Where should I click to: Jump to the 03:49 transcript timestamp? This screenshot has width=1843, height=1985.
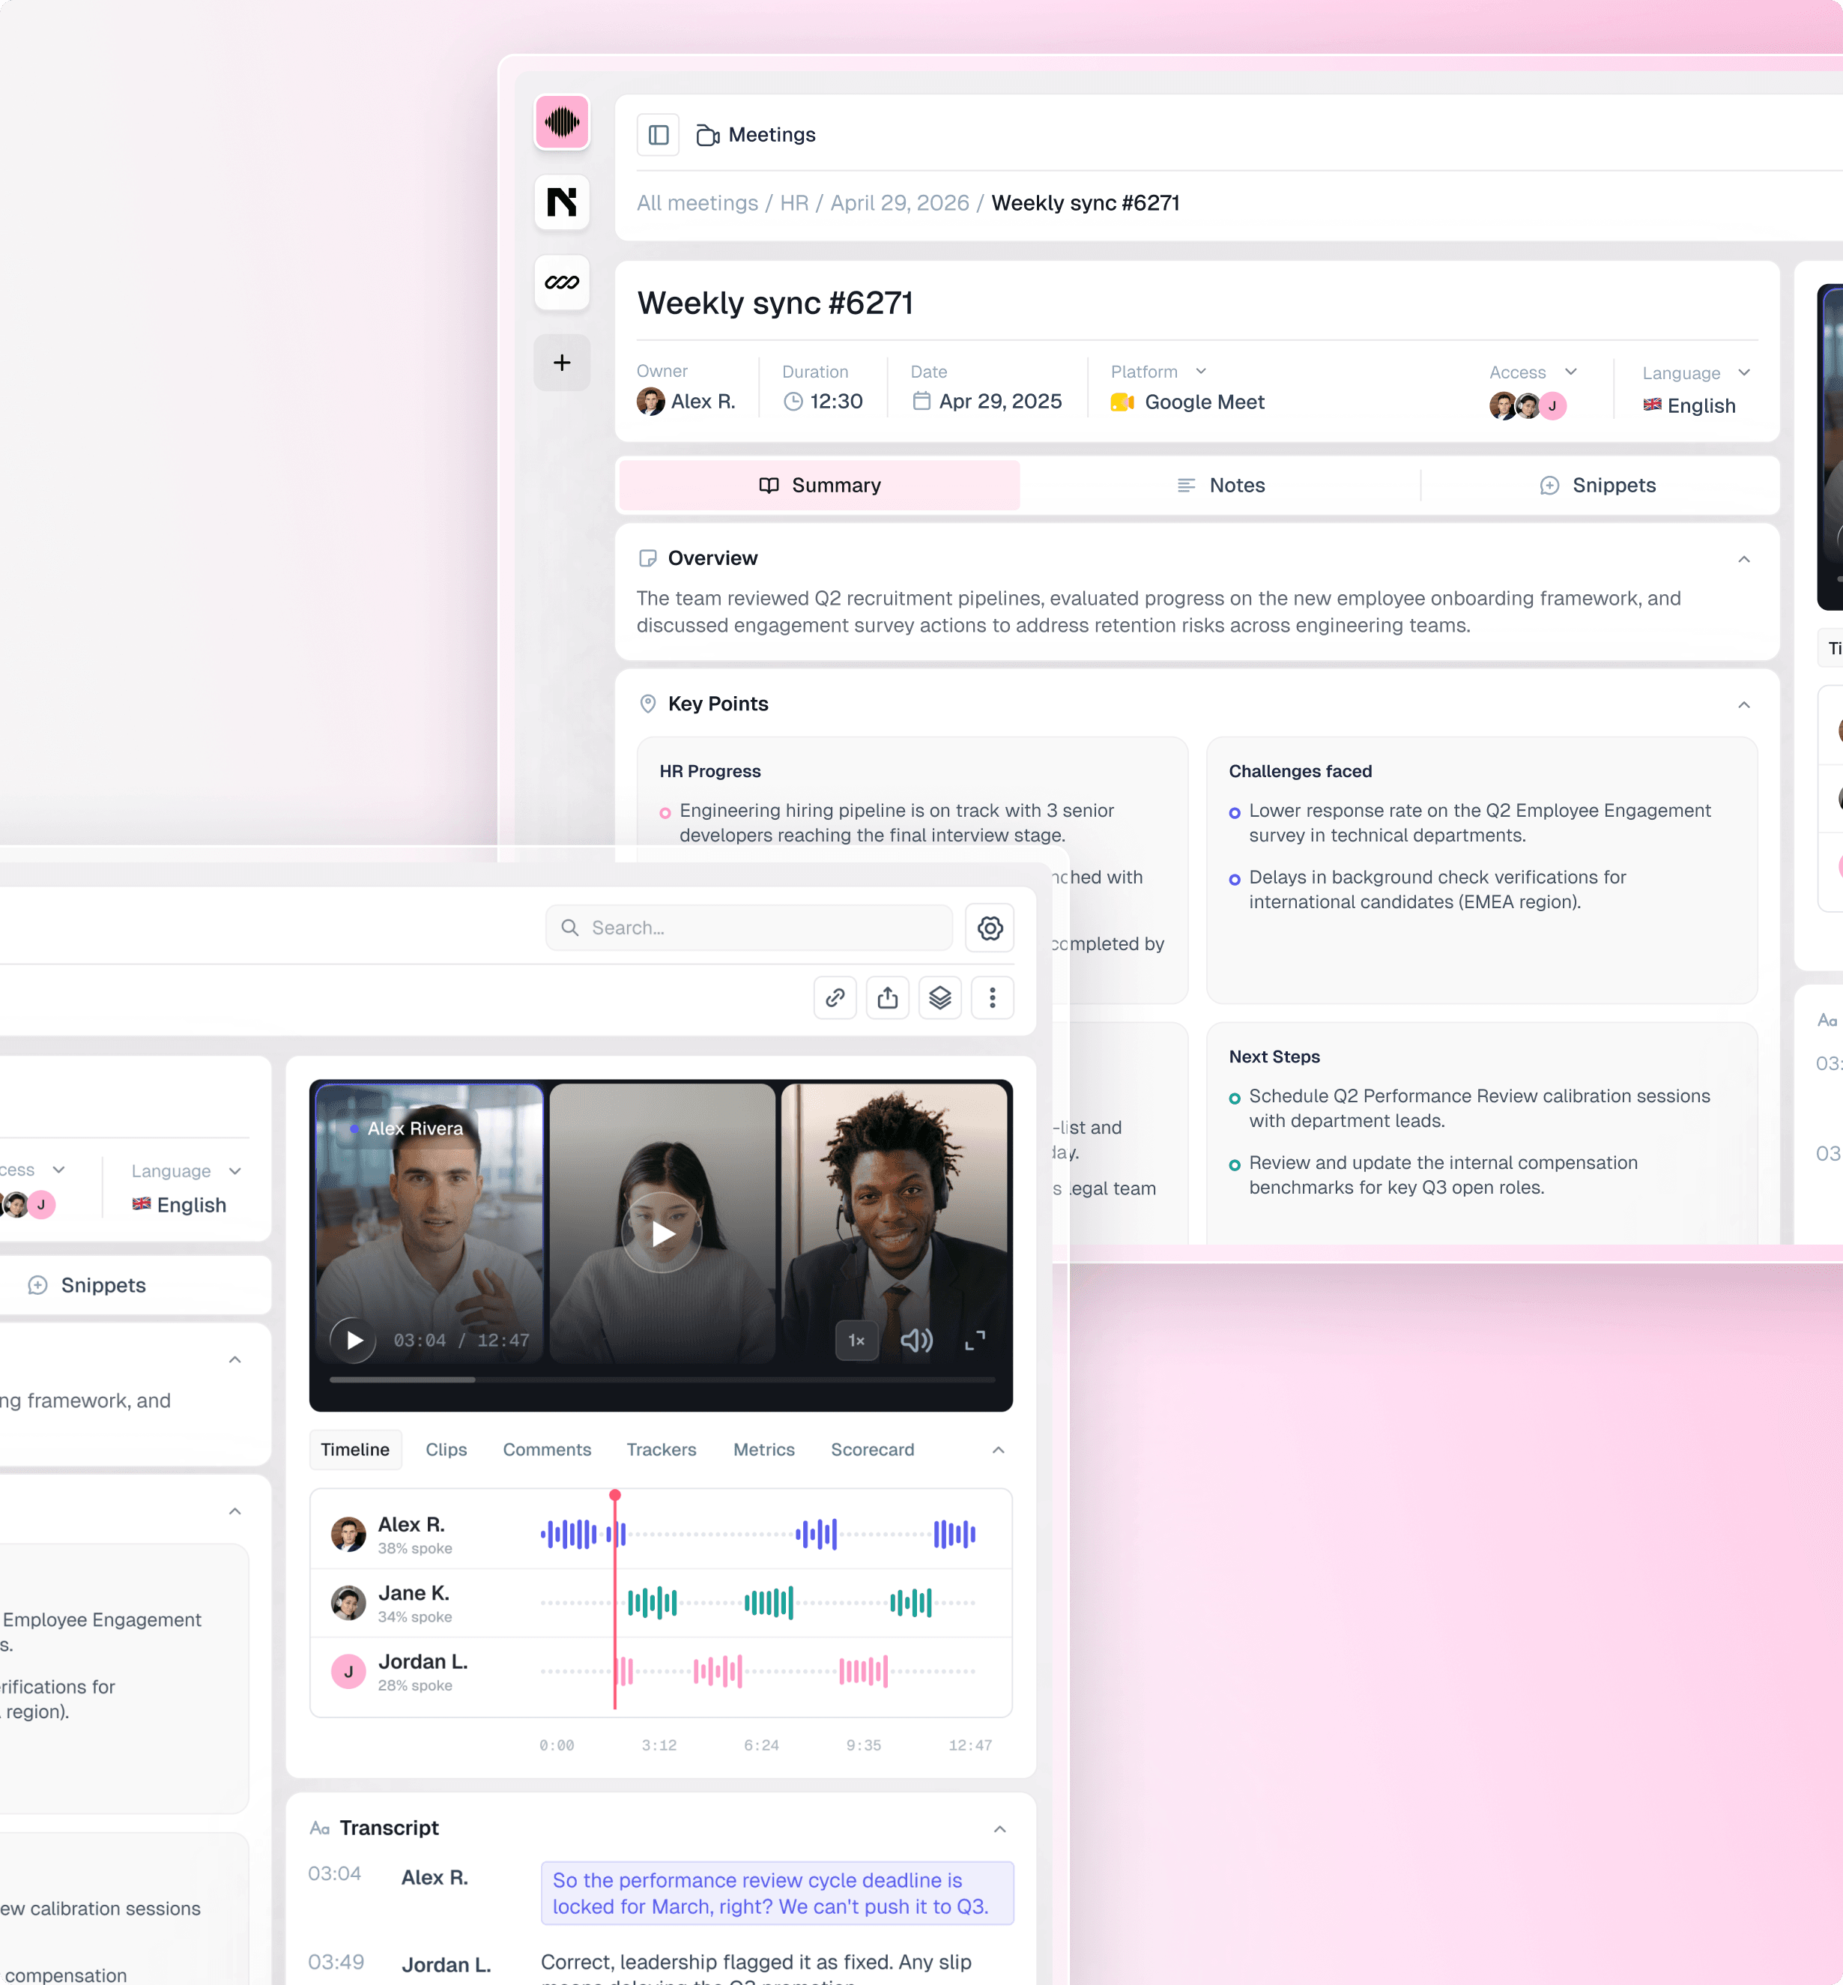click(335, 1962)
